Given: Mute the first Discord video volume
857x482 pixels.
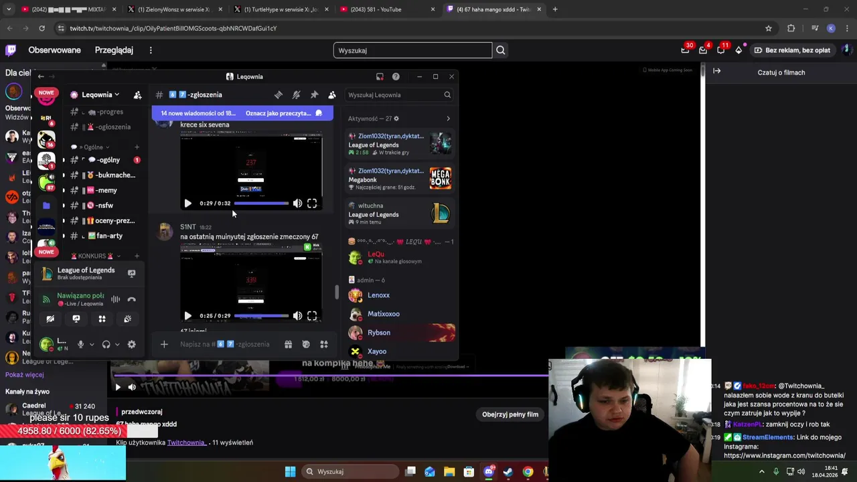Looking at the screenshot, I should coord(297,204).
